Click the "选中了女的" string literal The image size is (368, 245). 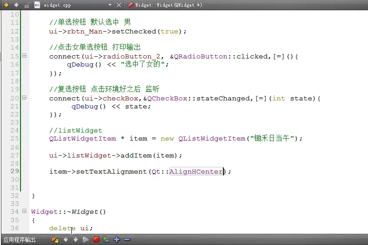[143, 64]
